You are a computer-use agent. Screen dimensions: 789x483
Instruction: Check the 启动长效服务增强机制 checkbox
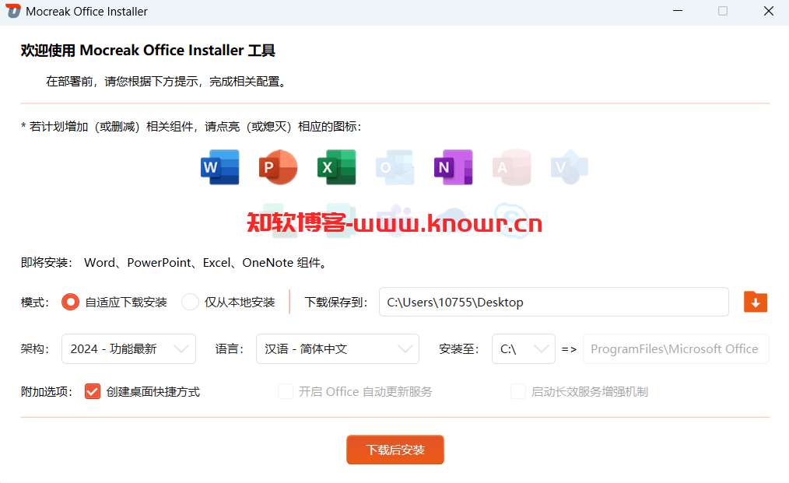coord(517,391)
